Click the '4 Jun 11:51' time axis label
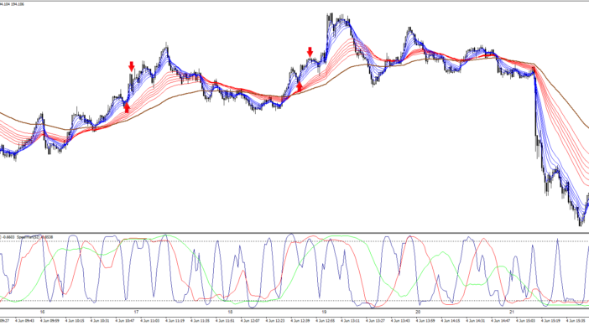Image resolution: width=589 pixels, height=331 pixels. pyautogui.click(x=225, y=321)
